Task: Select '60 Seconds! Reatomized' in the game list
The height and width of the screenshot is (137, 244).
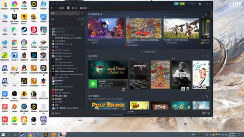Action: tap(64, 35)
